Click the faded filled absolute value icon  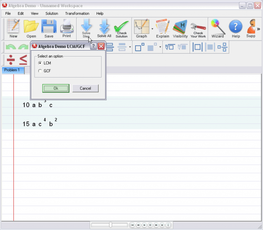(210, 47)
